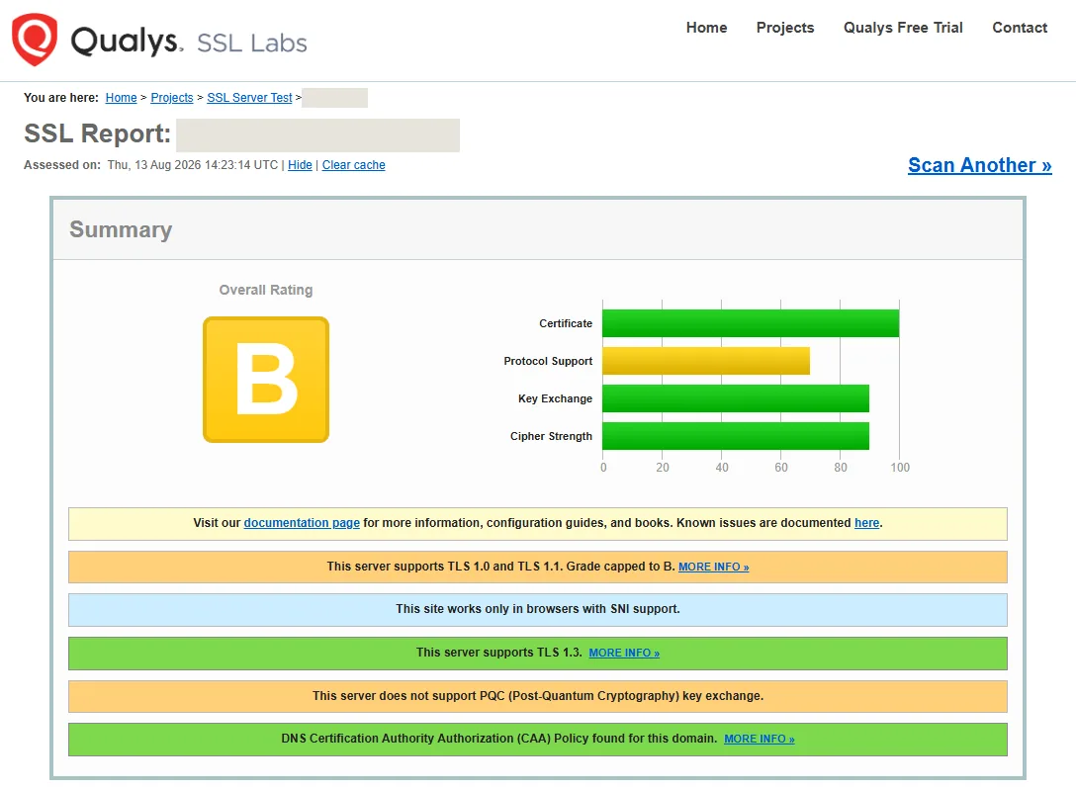Screen dimensions: 1076x789
Task: Open the Home nav menu item
Action: click(706, 28)
